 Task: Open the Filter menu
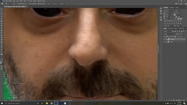click(25, 1)
